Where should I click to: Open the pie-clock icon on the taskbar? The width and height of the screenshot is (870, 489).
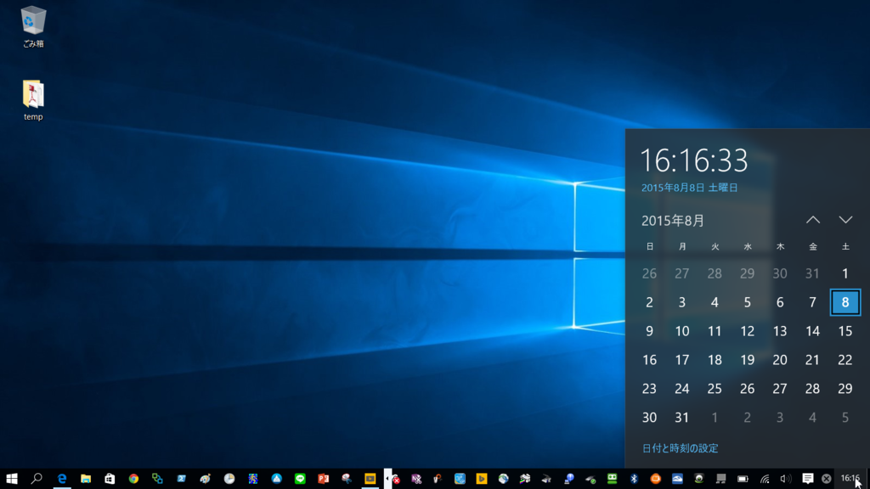(x=229, y=479)
